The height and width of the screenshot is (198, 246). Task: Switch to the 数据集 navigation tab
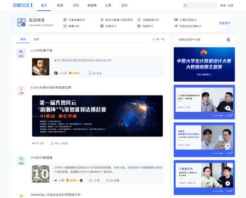[x=92, y=5]
